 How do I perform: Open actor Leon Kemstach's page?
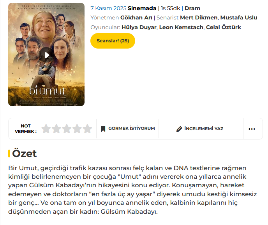click(x=181, y=27)
